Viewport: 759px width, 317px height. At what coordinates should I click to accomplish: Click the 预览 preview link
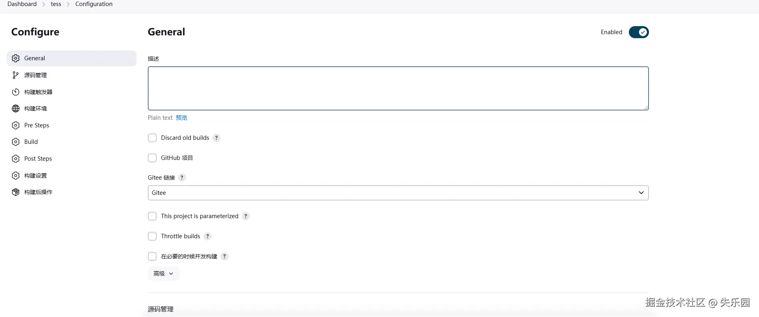point(182,118)
